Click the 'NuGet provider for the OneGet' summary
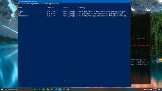The height and width of the screenshot is (91, 162). click(102, 12)
